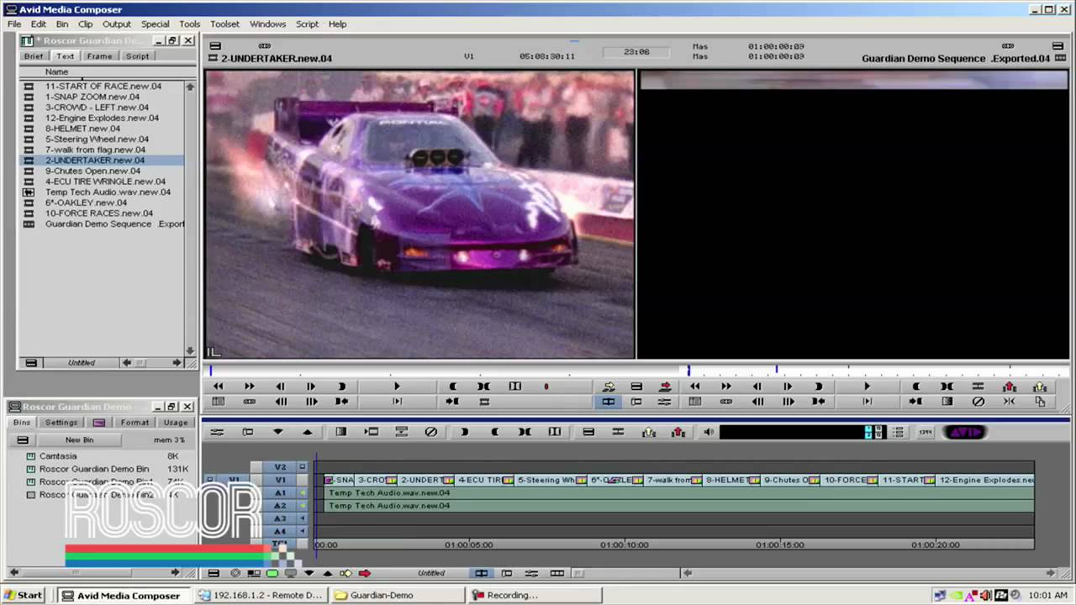Image resolution: width=1076 pixels, height=605 pixels.
Task: Click the yellow Splice-In arrow button
Action: [x=608, y=387]
